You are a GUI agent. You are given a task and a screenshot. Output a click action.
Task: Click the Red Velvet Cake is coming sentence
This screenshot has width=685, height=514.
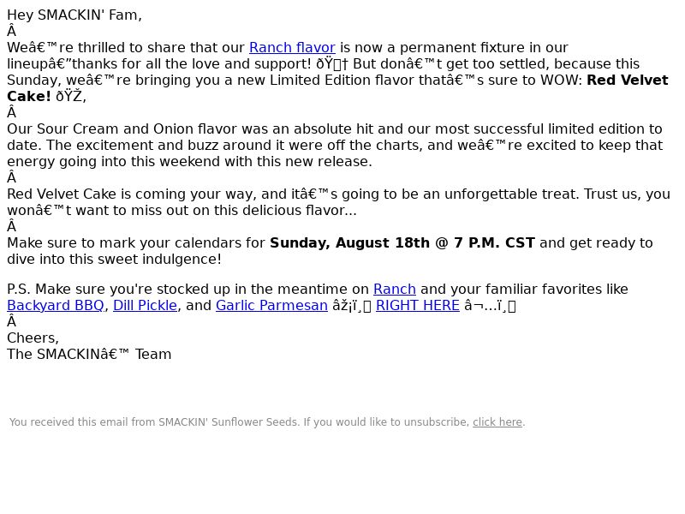coord(338,202)
